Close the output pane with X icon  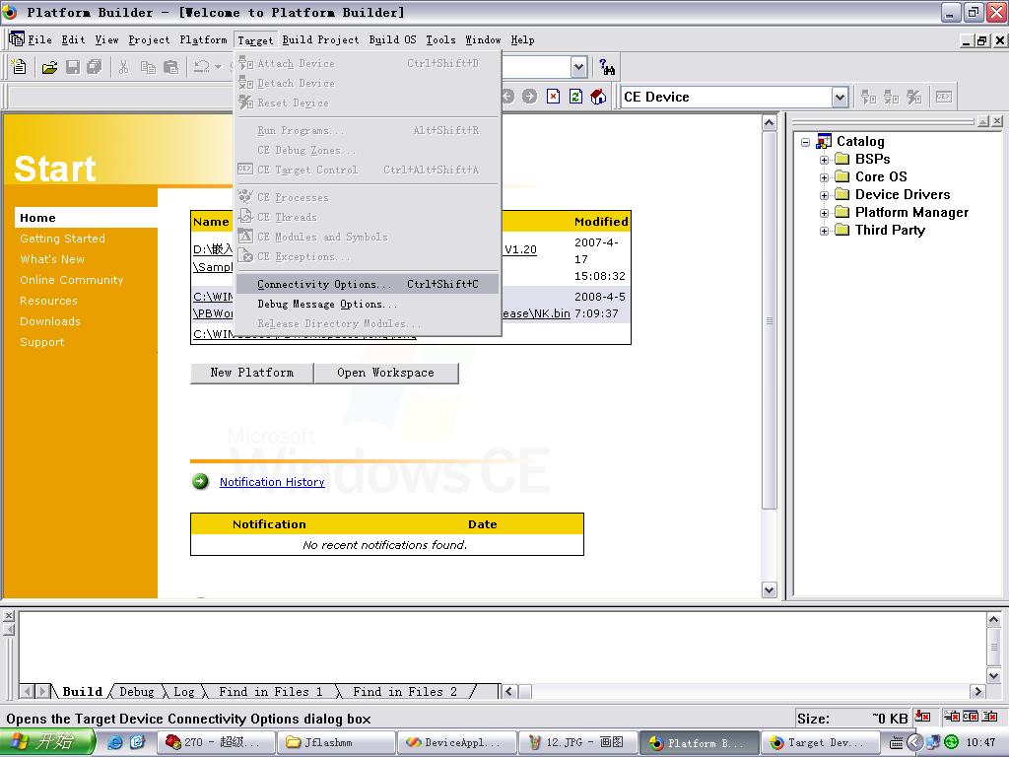pos(9,616)
